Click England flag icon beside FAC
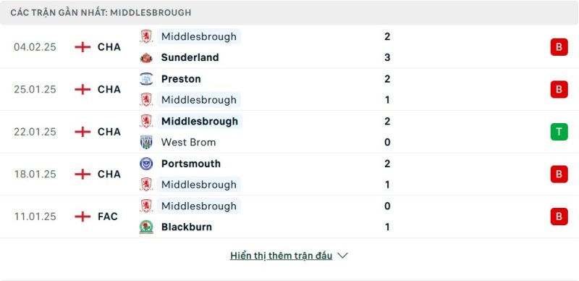The width and height of the screenshot is (579, 281). point(83,217)
